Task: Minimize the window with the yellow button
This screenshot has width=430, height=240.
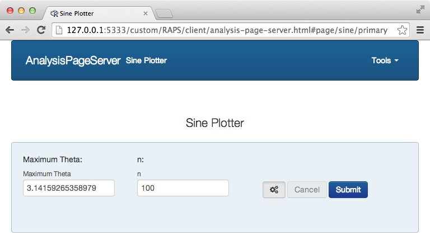Action: tap(21, 11)
